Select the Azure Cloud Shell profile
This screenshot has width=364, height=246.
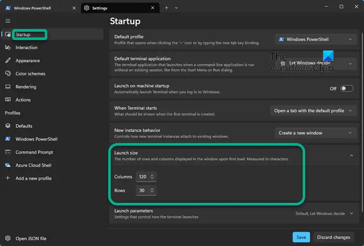click(x=53, y=165)
